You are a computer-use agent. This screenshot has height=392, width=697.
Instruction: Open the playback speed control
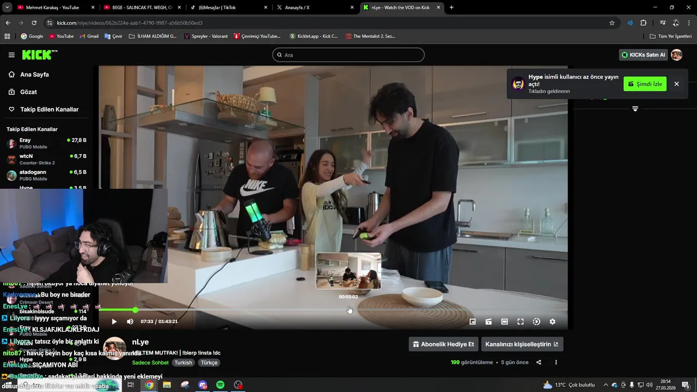pyautogui.click(x=536, y=322)
